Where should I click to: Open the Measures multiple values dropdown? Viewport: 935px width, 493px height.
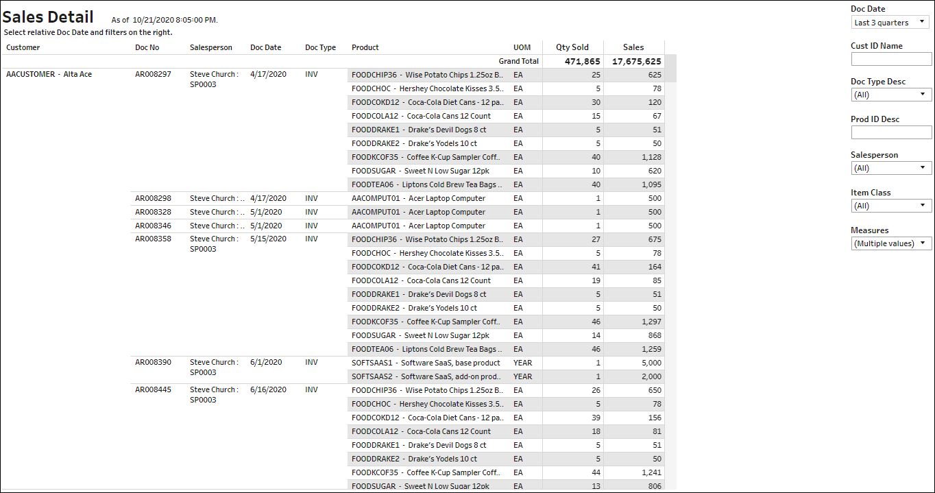890,243
